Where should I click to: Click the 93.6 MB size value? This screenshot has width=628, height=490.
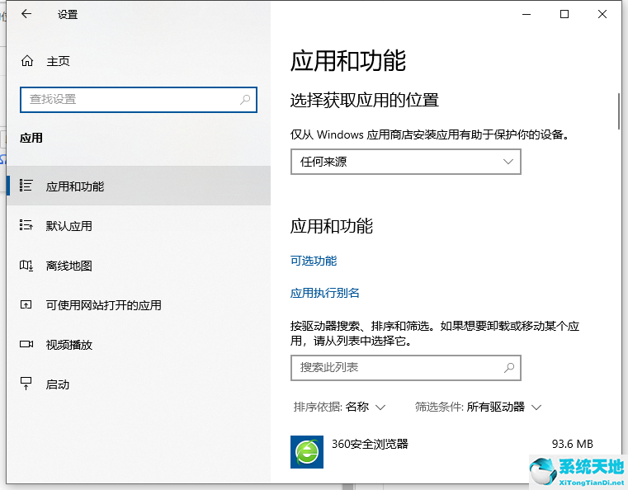point(573,444)
